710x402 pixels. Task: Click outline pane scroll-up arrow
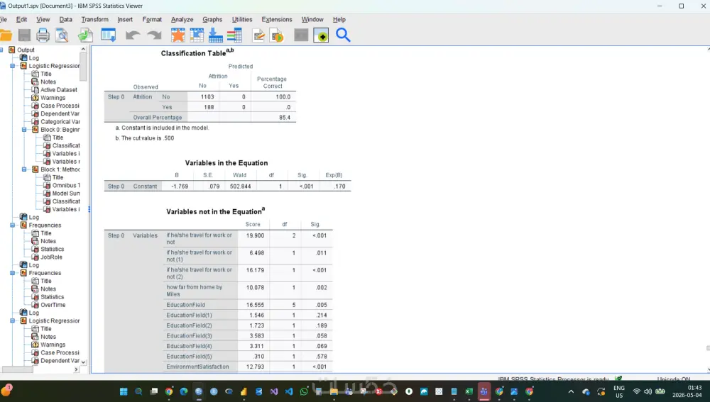tap(83, 50)
